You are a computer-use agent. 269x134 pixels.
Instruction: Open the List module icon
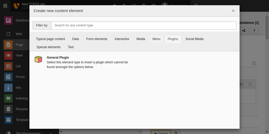pos(8,66)
